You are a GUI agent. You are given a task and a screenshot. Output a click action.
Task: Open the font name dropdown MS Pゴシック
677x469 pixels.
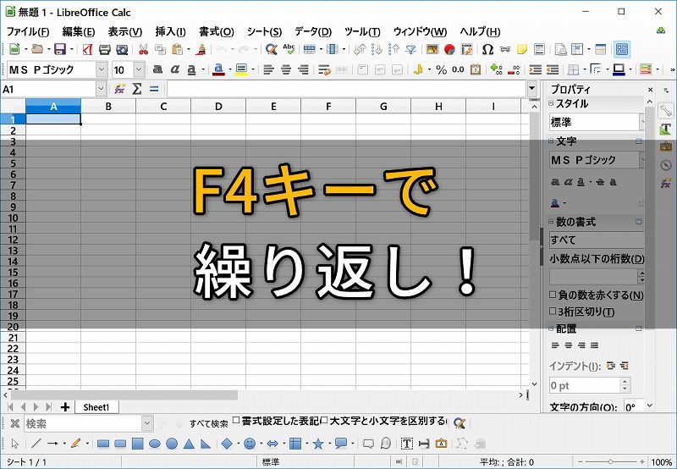tap(102, 70)
